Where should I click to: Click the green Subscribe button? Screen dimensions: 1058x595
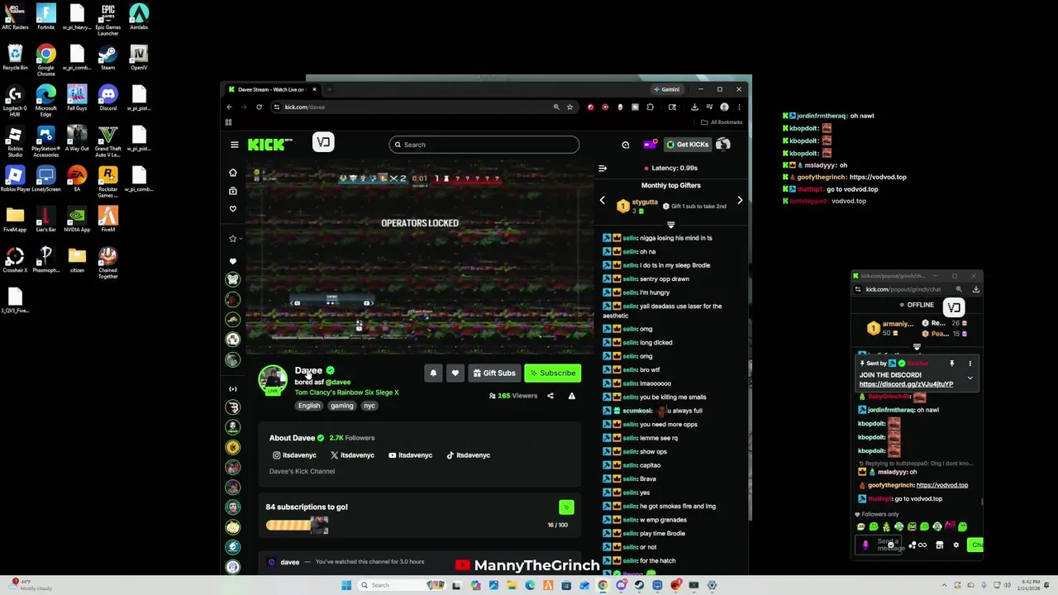(553, 374)
